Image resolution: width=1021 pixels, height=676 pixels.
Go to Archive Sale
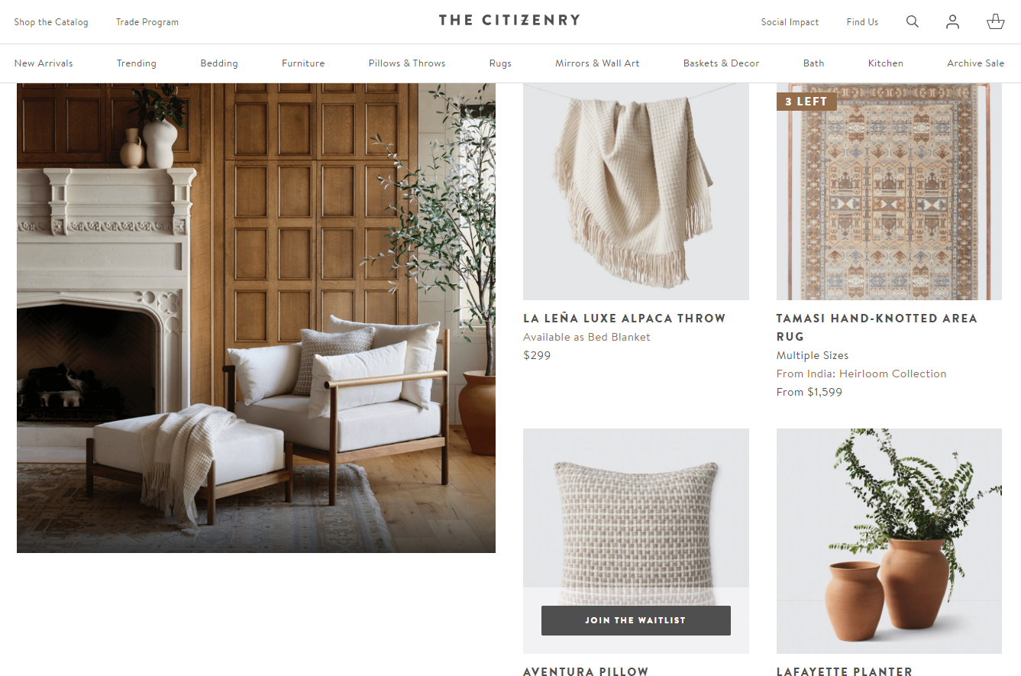click(975, 63)
